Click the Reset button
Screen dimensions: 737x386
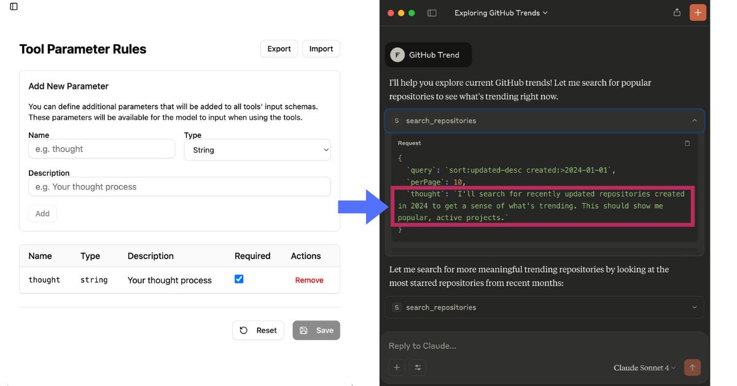click(x=258, y=330)
